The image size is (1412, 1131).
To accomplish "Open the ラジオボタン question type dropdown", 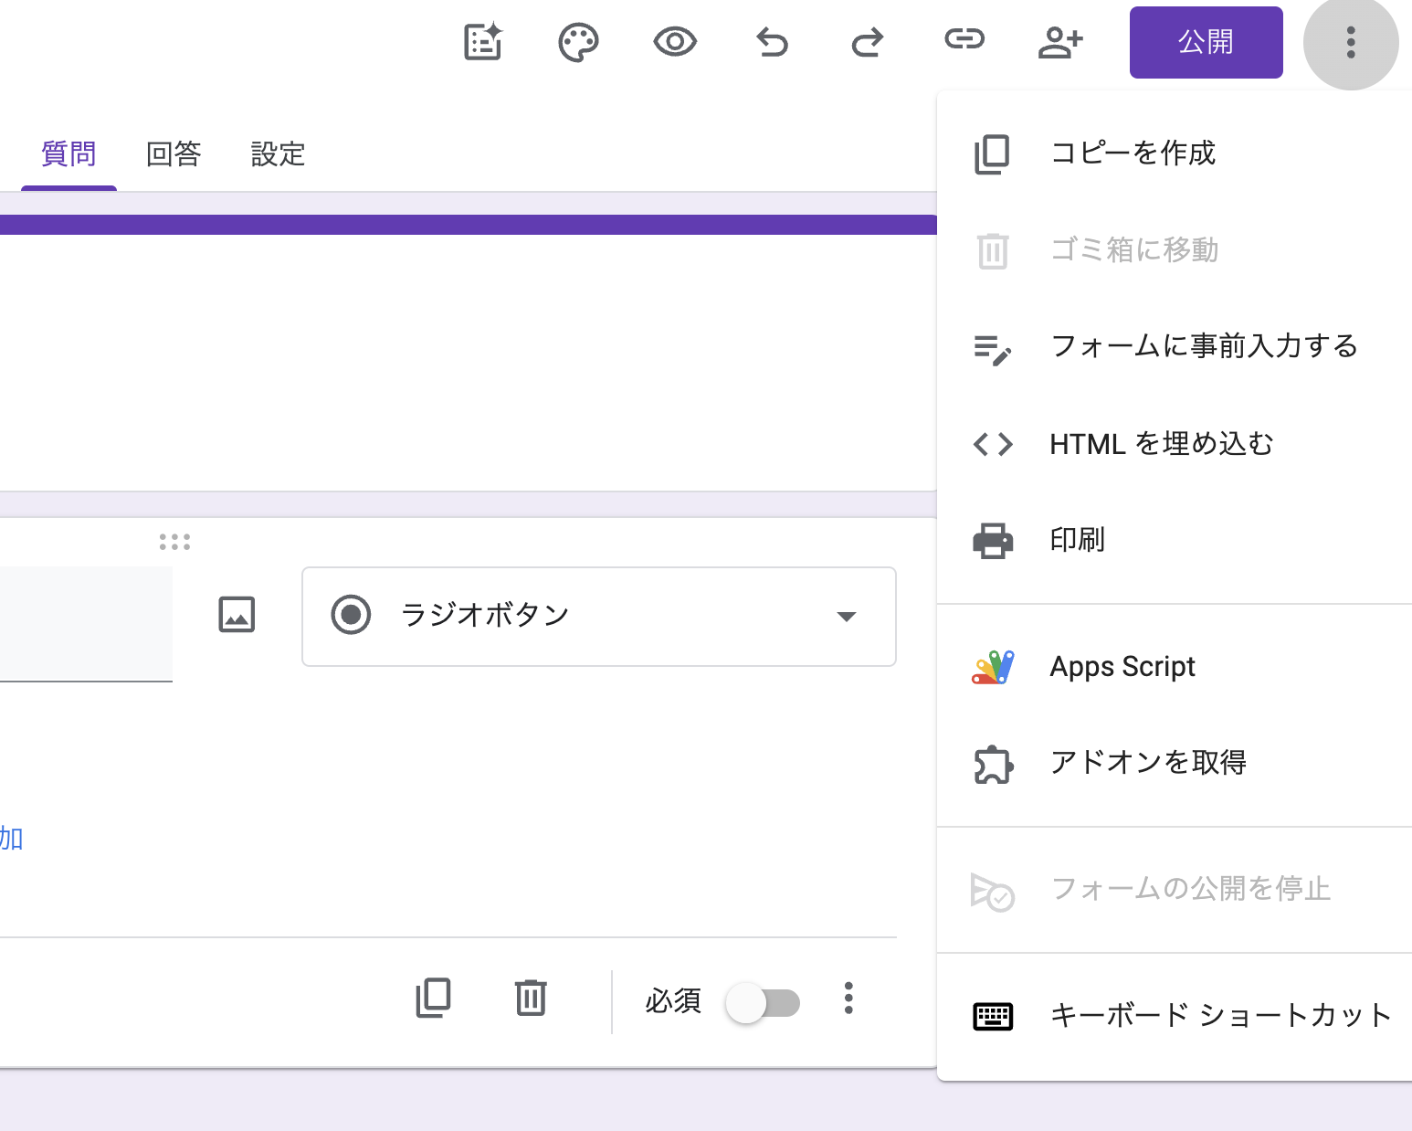I will (599, 617).
